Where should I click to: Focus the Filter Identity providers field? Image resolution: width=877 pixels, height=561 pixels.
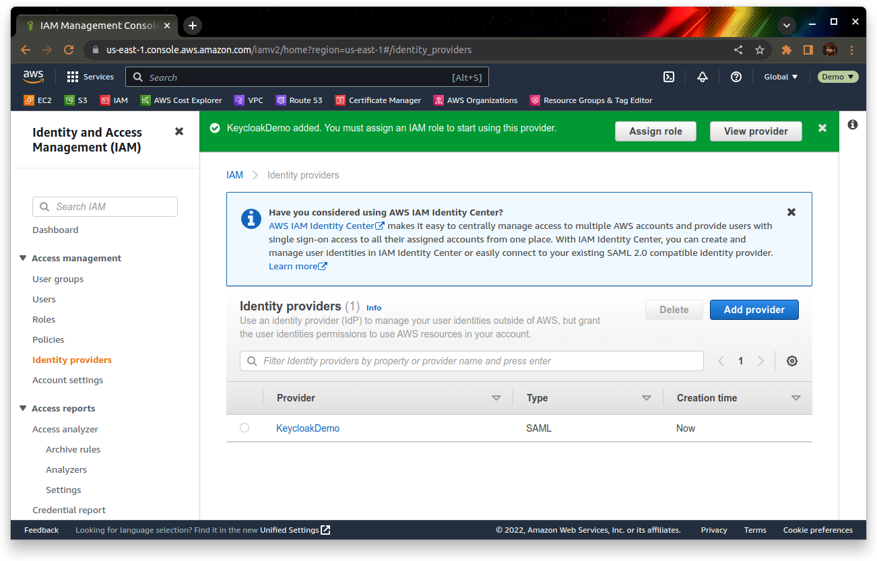[x=472, y=361]
